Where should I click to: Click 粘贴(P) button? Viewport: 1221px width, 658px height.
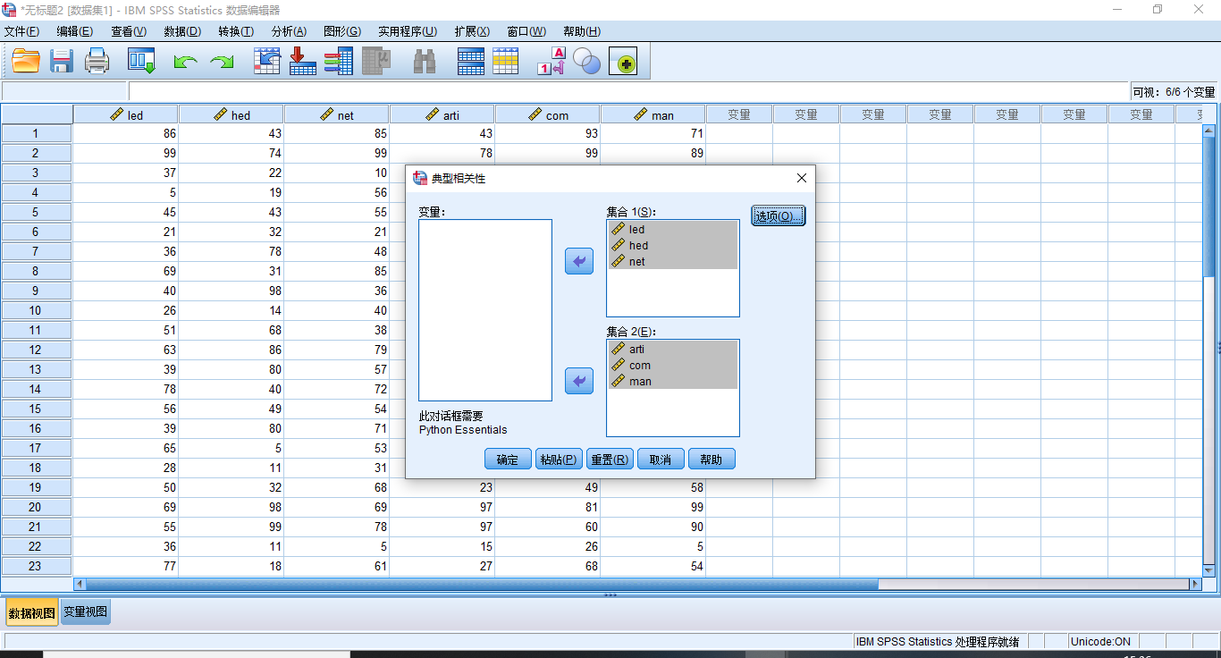coord(559,460)
